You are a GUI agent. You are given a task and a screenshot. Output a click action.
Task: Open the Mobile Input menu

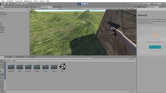tap(28, 1)
